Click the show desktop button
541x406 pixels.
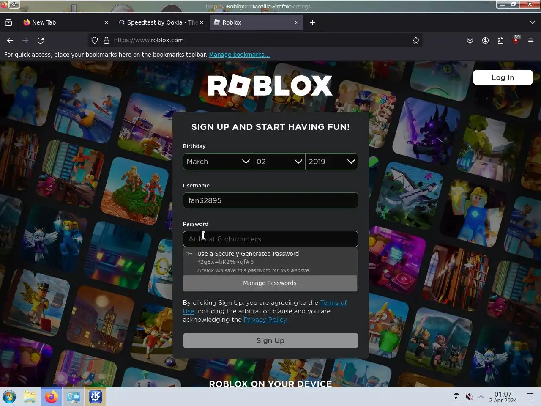pyautogui.click(x=530, y=397)
